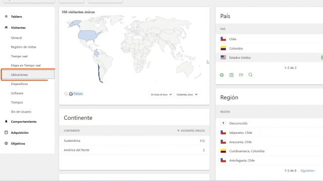Click the REGIÓN column header
Image resolution: width=323 pixels, height=181 pixels.
[x=225, y=112]
